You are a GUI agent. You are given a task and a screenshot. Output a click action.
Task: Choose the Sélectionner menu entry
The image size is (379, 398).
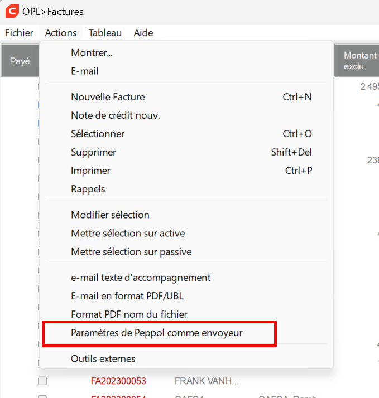(186, 134)
